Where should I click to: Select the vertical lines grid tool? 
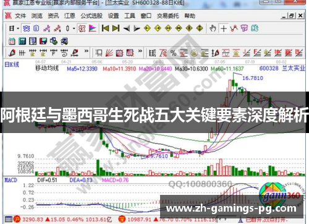(x=22, y=53)
